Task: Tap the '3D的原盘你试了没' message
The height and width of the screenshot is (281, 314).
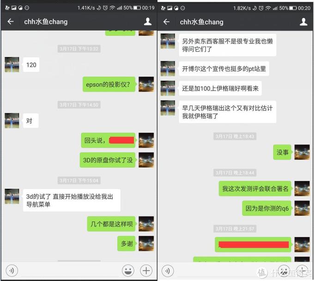Action: (108, 160)
